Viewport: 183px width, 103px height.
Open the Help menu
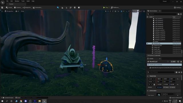[33, 1]
